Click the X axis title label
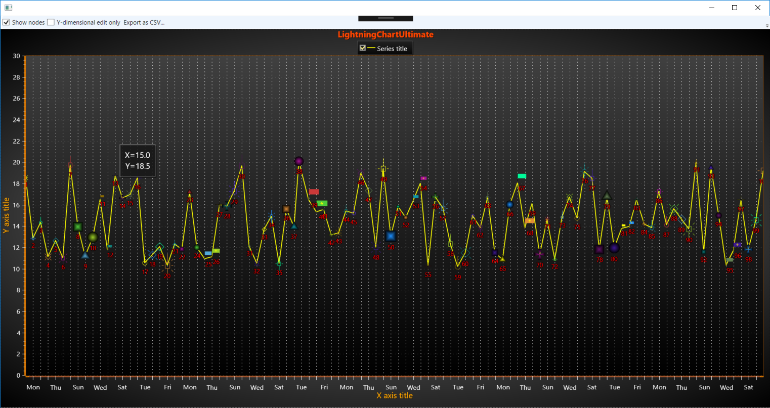770x408 pixels. (395, 395)
